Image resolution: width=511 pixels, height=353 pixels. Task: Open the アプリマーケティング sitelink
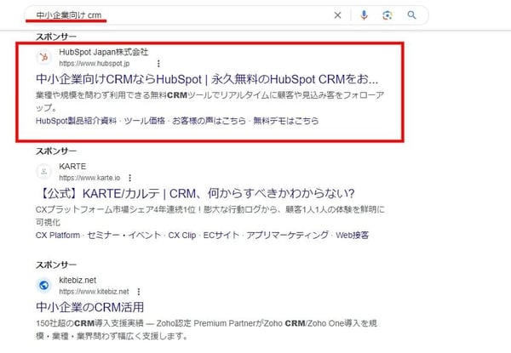point(288,236)
